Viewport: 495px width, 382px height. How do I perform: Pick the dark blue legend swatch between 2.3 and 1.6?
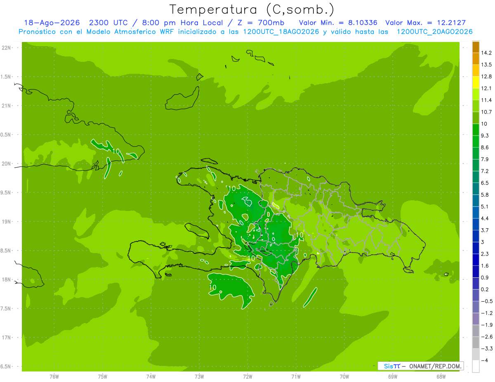tap(476, 260)
